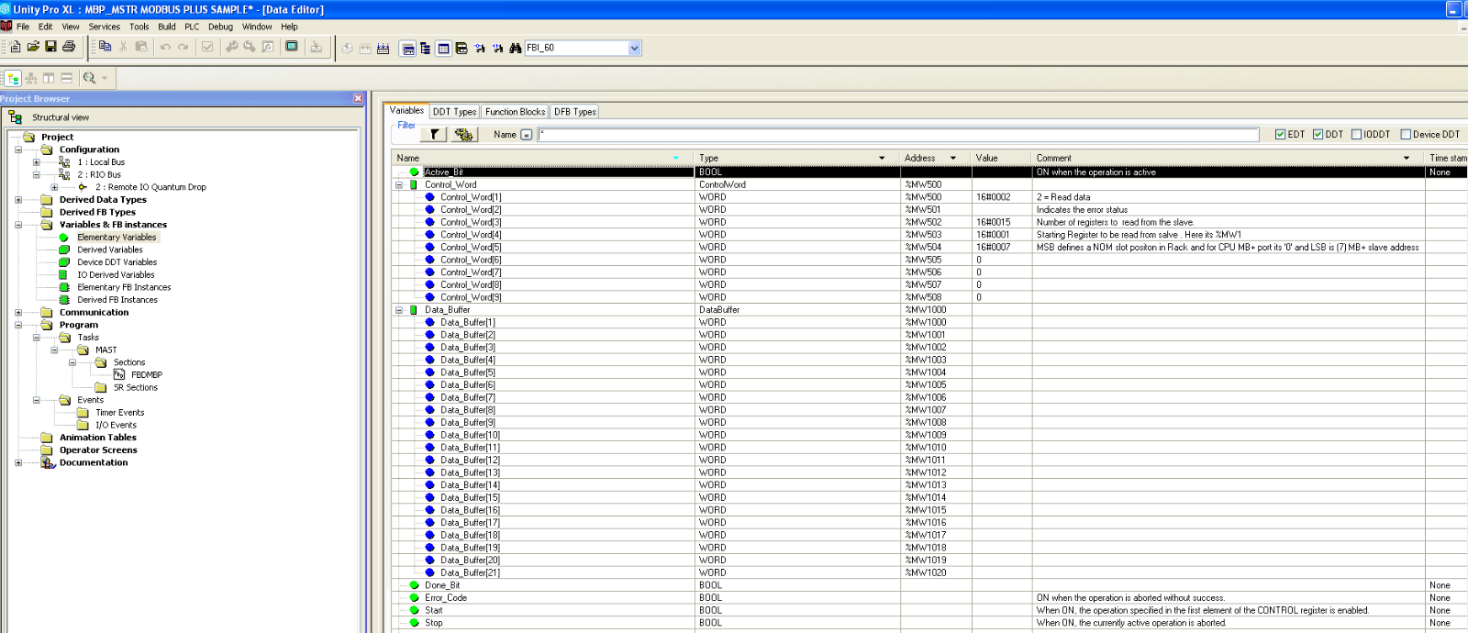Viewport: 1468px width, 633px height.
Task: Click the Zoom magnifier icon in the browser toolbar
Action: click(x=89, y=78)
